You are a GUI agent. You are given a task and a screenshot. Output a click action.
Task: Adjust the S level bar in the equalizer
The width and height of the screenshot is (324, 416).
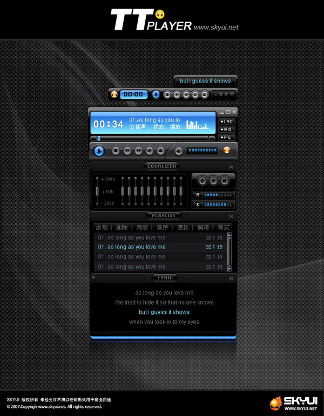pos(218,205)
